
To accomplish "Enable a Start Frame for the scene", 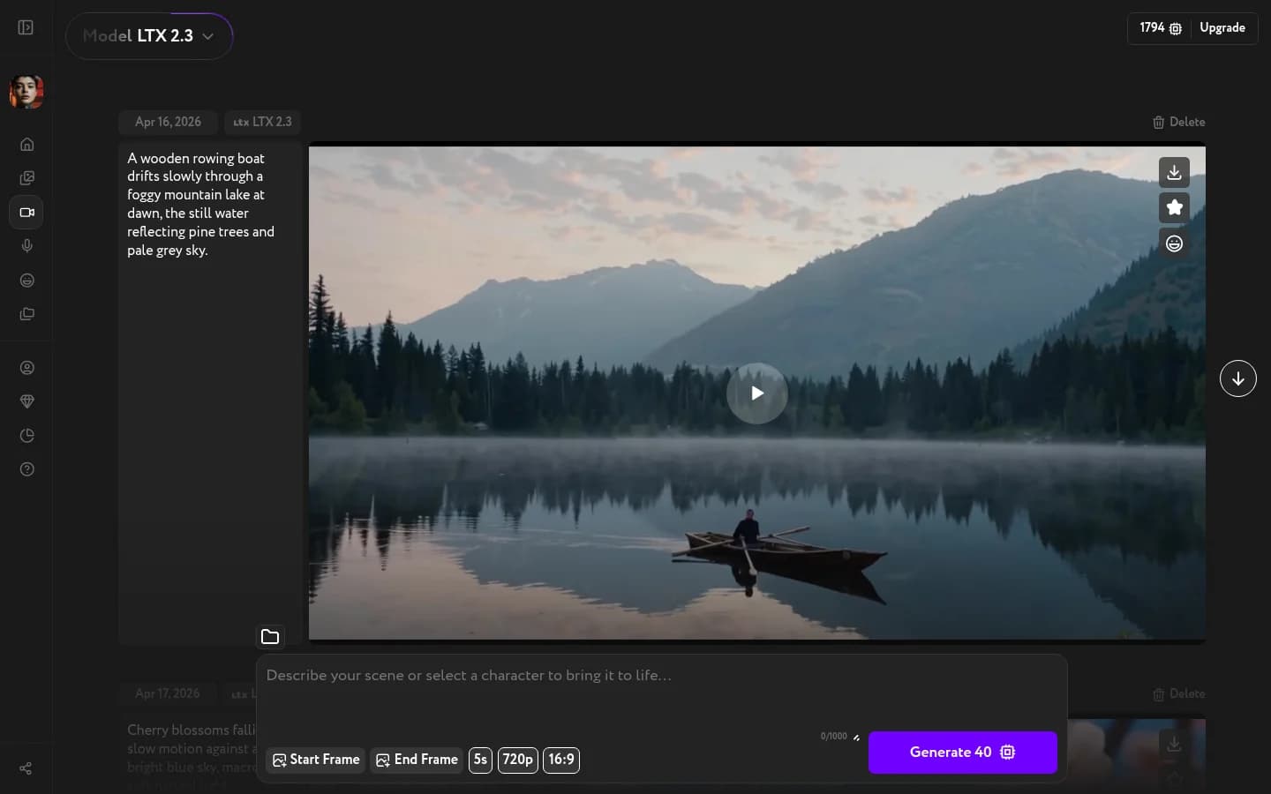I will (x=315, y=760).
